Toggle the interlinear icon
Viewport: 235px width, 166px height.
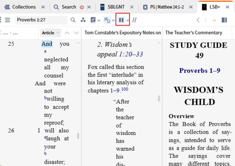pyautogui.click(x=107, y=20)
